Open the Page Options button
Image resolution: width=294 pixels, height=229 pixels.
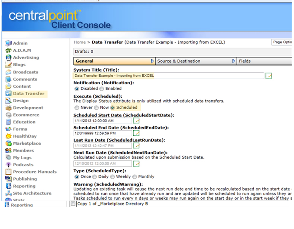point(282,42)
